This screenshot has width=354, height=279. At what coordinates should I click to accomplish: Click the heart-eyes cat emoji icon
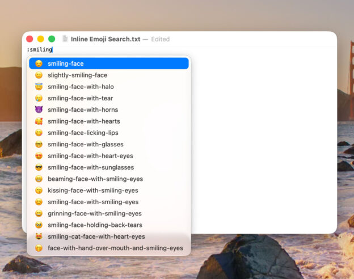(39, 236)
